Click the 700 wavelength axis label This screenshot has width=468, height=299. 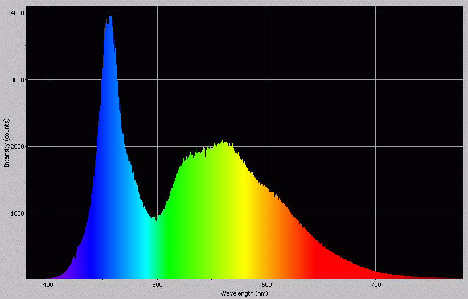[x=375, y=285]
